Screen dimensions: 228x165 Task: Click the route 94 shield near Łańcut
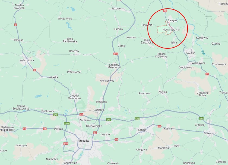point(160,126)
